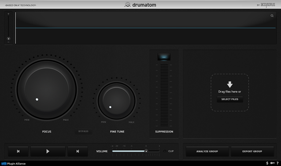
Task: Click the large FOCUS knob
Action: tap(47, 89)
